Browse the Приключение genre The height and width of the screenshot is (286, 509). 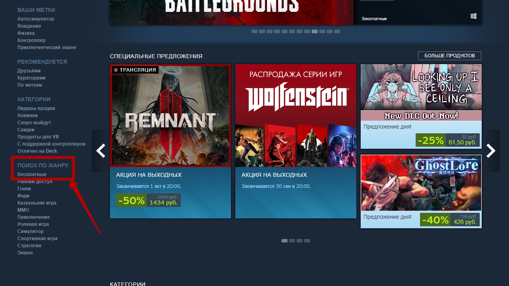(x=34, y=217)
